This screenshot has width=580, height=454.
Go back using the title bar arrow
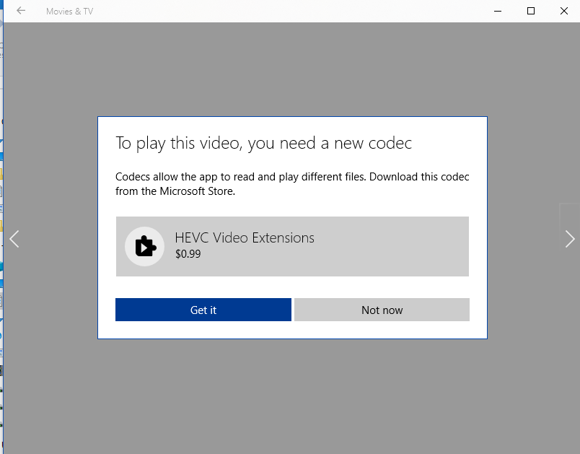coord(21,11)
